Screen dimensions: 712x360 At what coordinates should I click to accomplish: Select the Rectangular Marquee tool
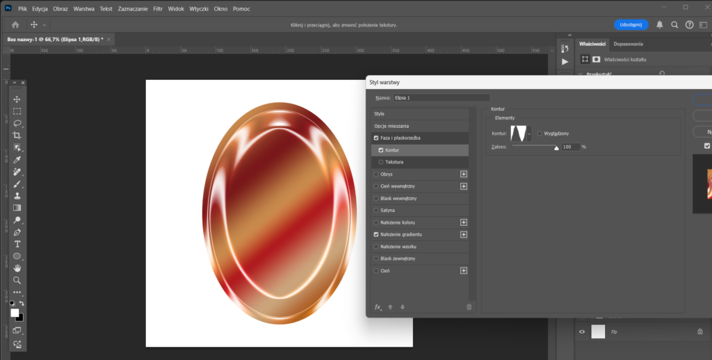coord(17,111)
